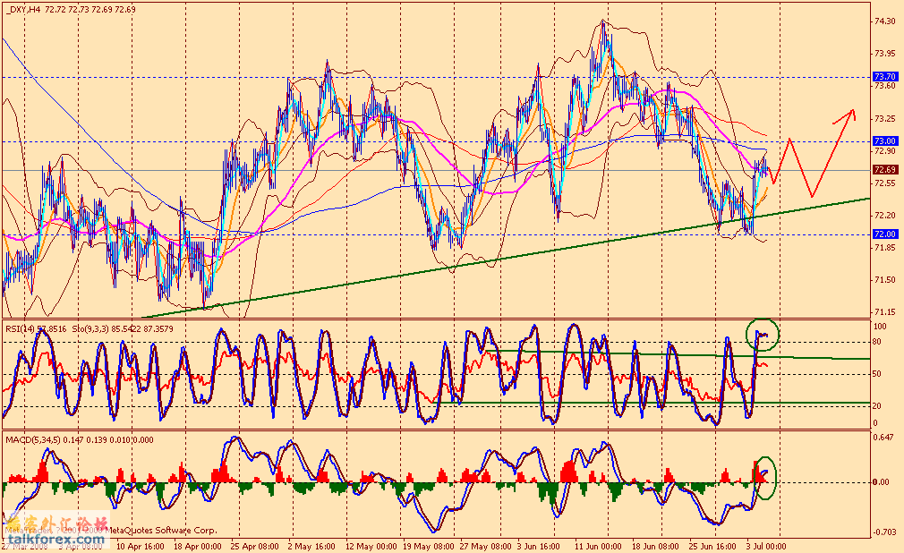This screenshot has height=553, width=904.
Task: Click the 50 level on oscillator scale
Action: click(x=877, y=374)
